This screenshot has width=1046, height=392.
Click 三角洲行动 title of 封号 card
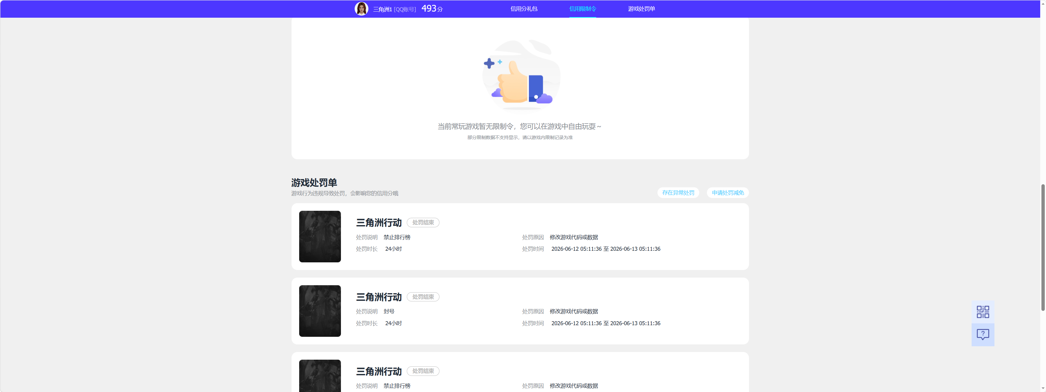click(379, 297)
